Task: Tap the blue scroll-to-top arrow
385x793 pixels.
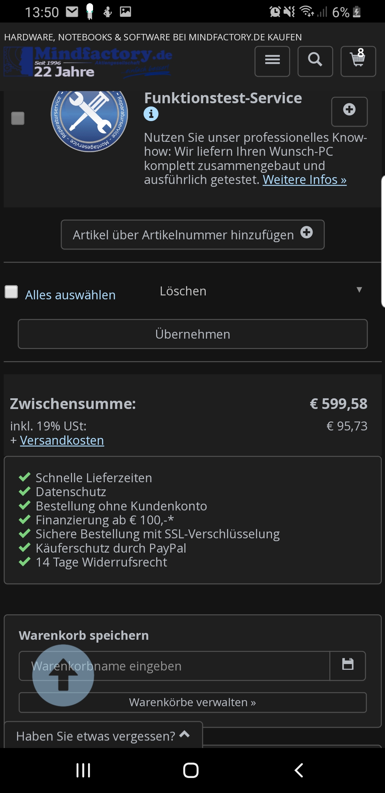Action: 63,675
